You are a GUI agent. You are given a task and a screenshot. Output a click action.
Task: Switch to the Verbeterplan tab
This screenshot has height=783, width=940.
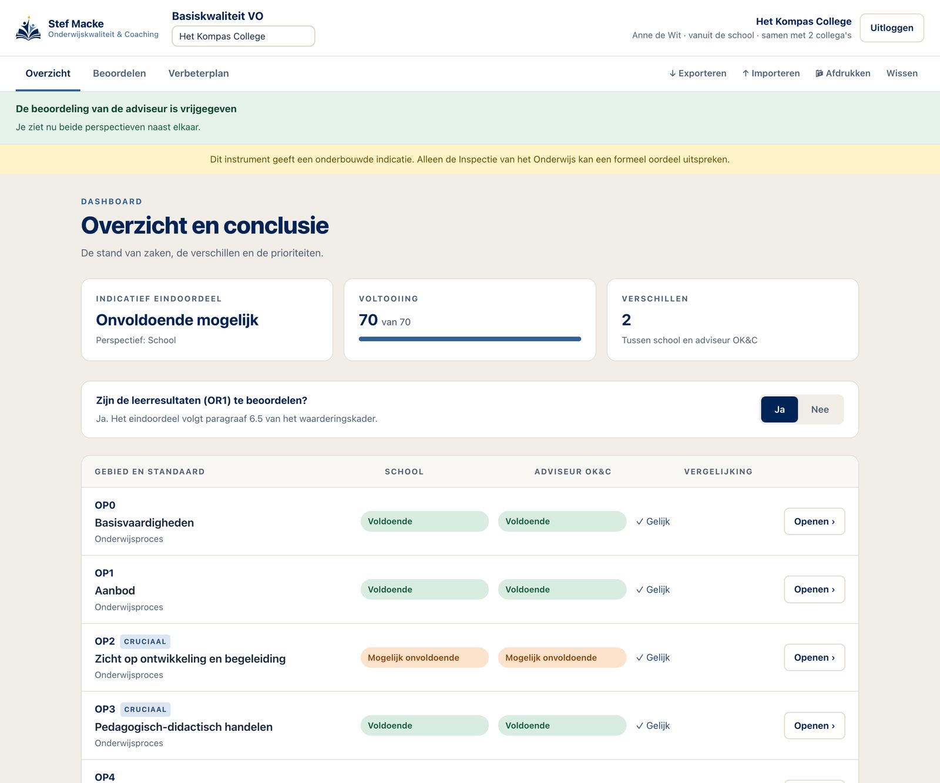pos(199,73)
